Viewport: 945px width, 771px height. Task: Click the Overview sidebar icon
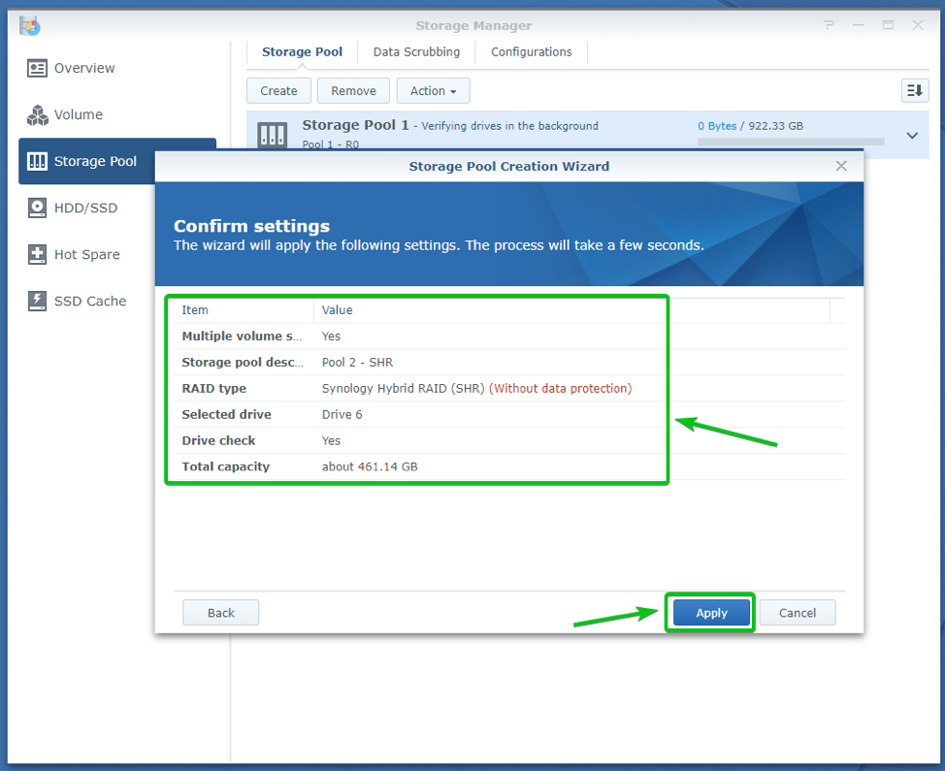(x=37, y=68)
